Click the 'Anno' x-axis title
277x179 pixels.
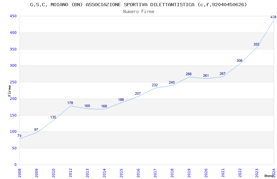pos(269,176)
